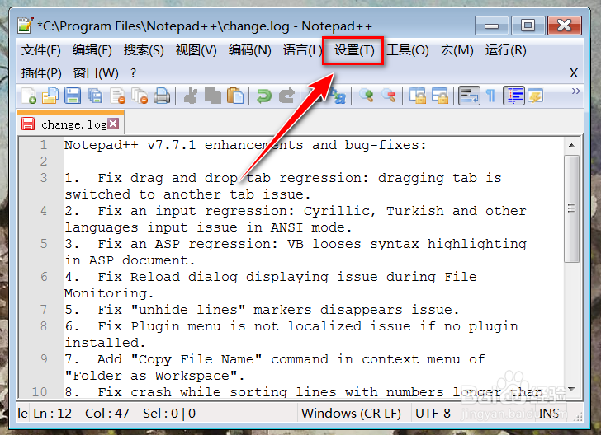Open the 文件(F) menu
Image resolution: width=601 pixels, height=435 pixels.
tap(41, 50)
